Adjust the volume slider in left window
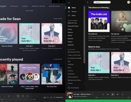The image size is (131, 102). 59,97
